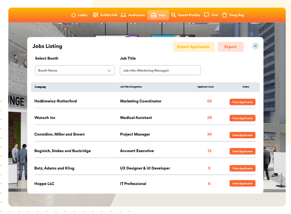
Task: View applicants for Medical Assistant
Action: click(242, 118)
